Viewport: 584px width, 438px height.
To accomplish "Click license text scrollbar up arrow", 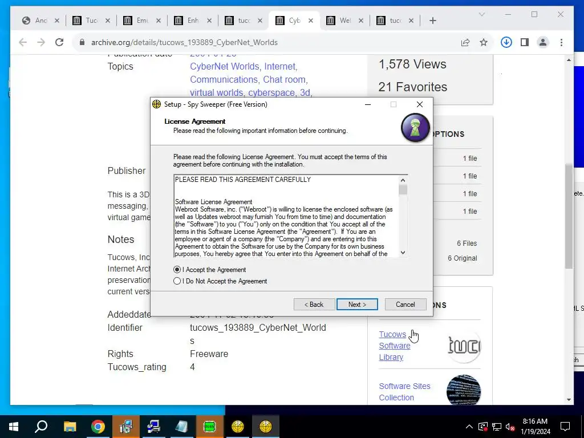I will [403, 180].
